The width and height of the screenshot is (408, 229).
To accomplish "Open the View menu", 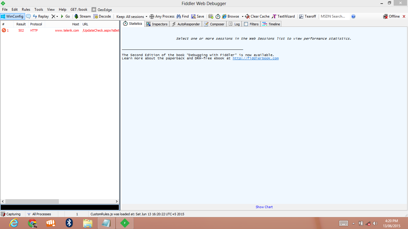I will pos(51,10).
